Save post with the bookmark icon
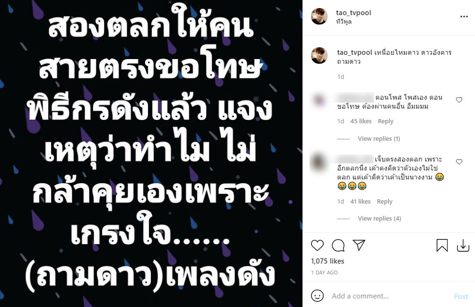The image size is (475, 307). (x=442, y=245)
